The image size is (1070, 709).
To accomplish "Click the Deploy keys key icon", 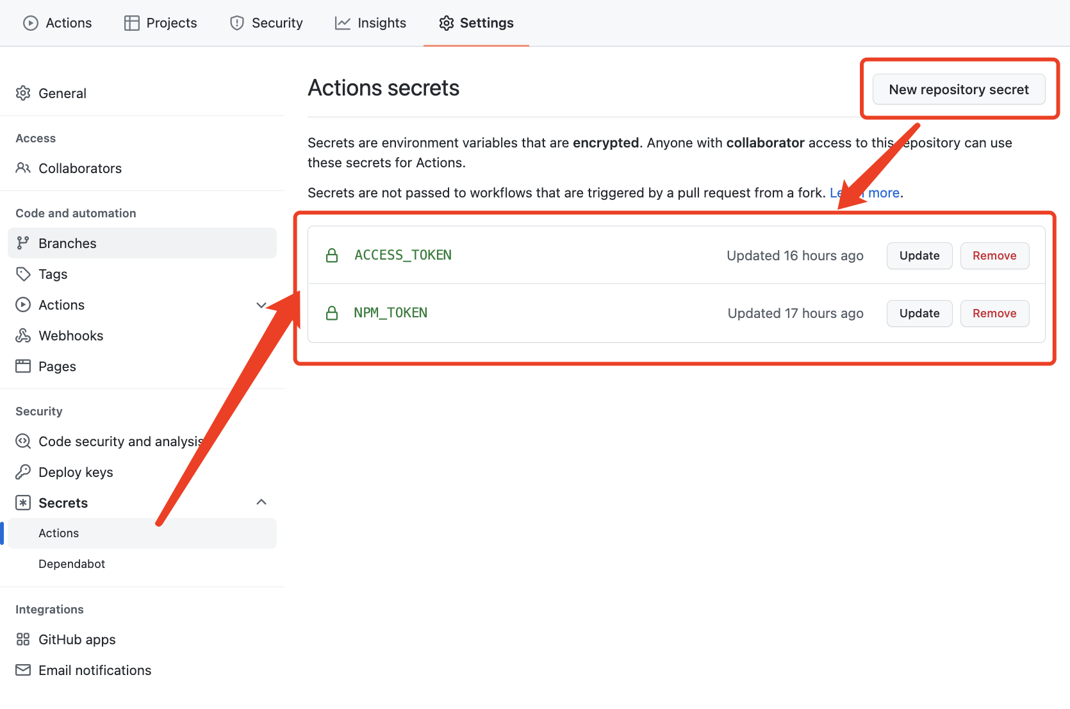I will [x=23, y=472].
